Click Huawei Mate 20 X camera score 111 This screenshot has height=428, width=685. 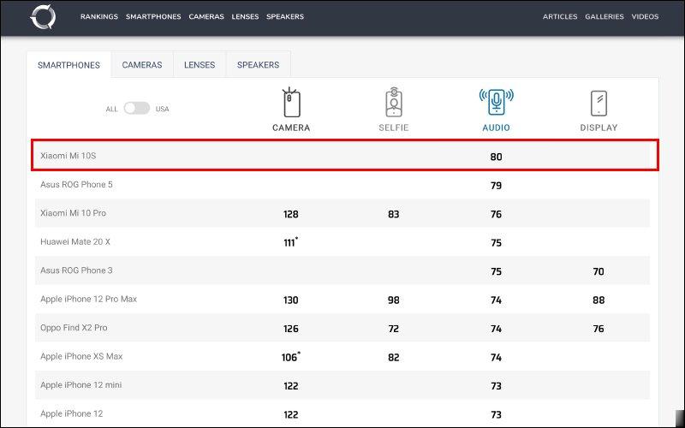tap(291, 242)
